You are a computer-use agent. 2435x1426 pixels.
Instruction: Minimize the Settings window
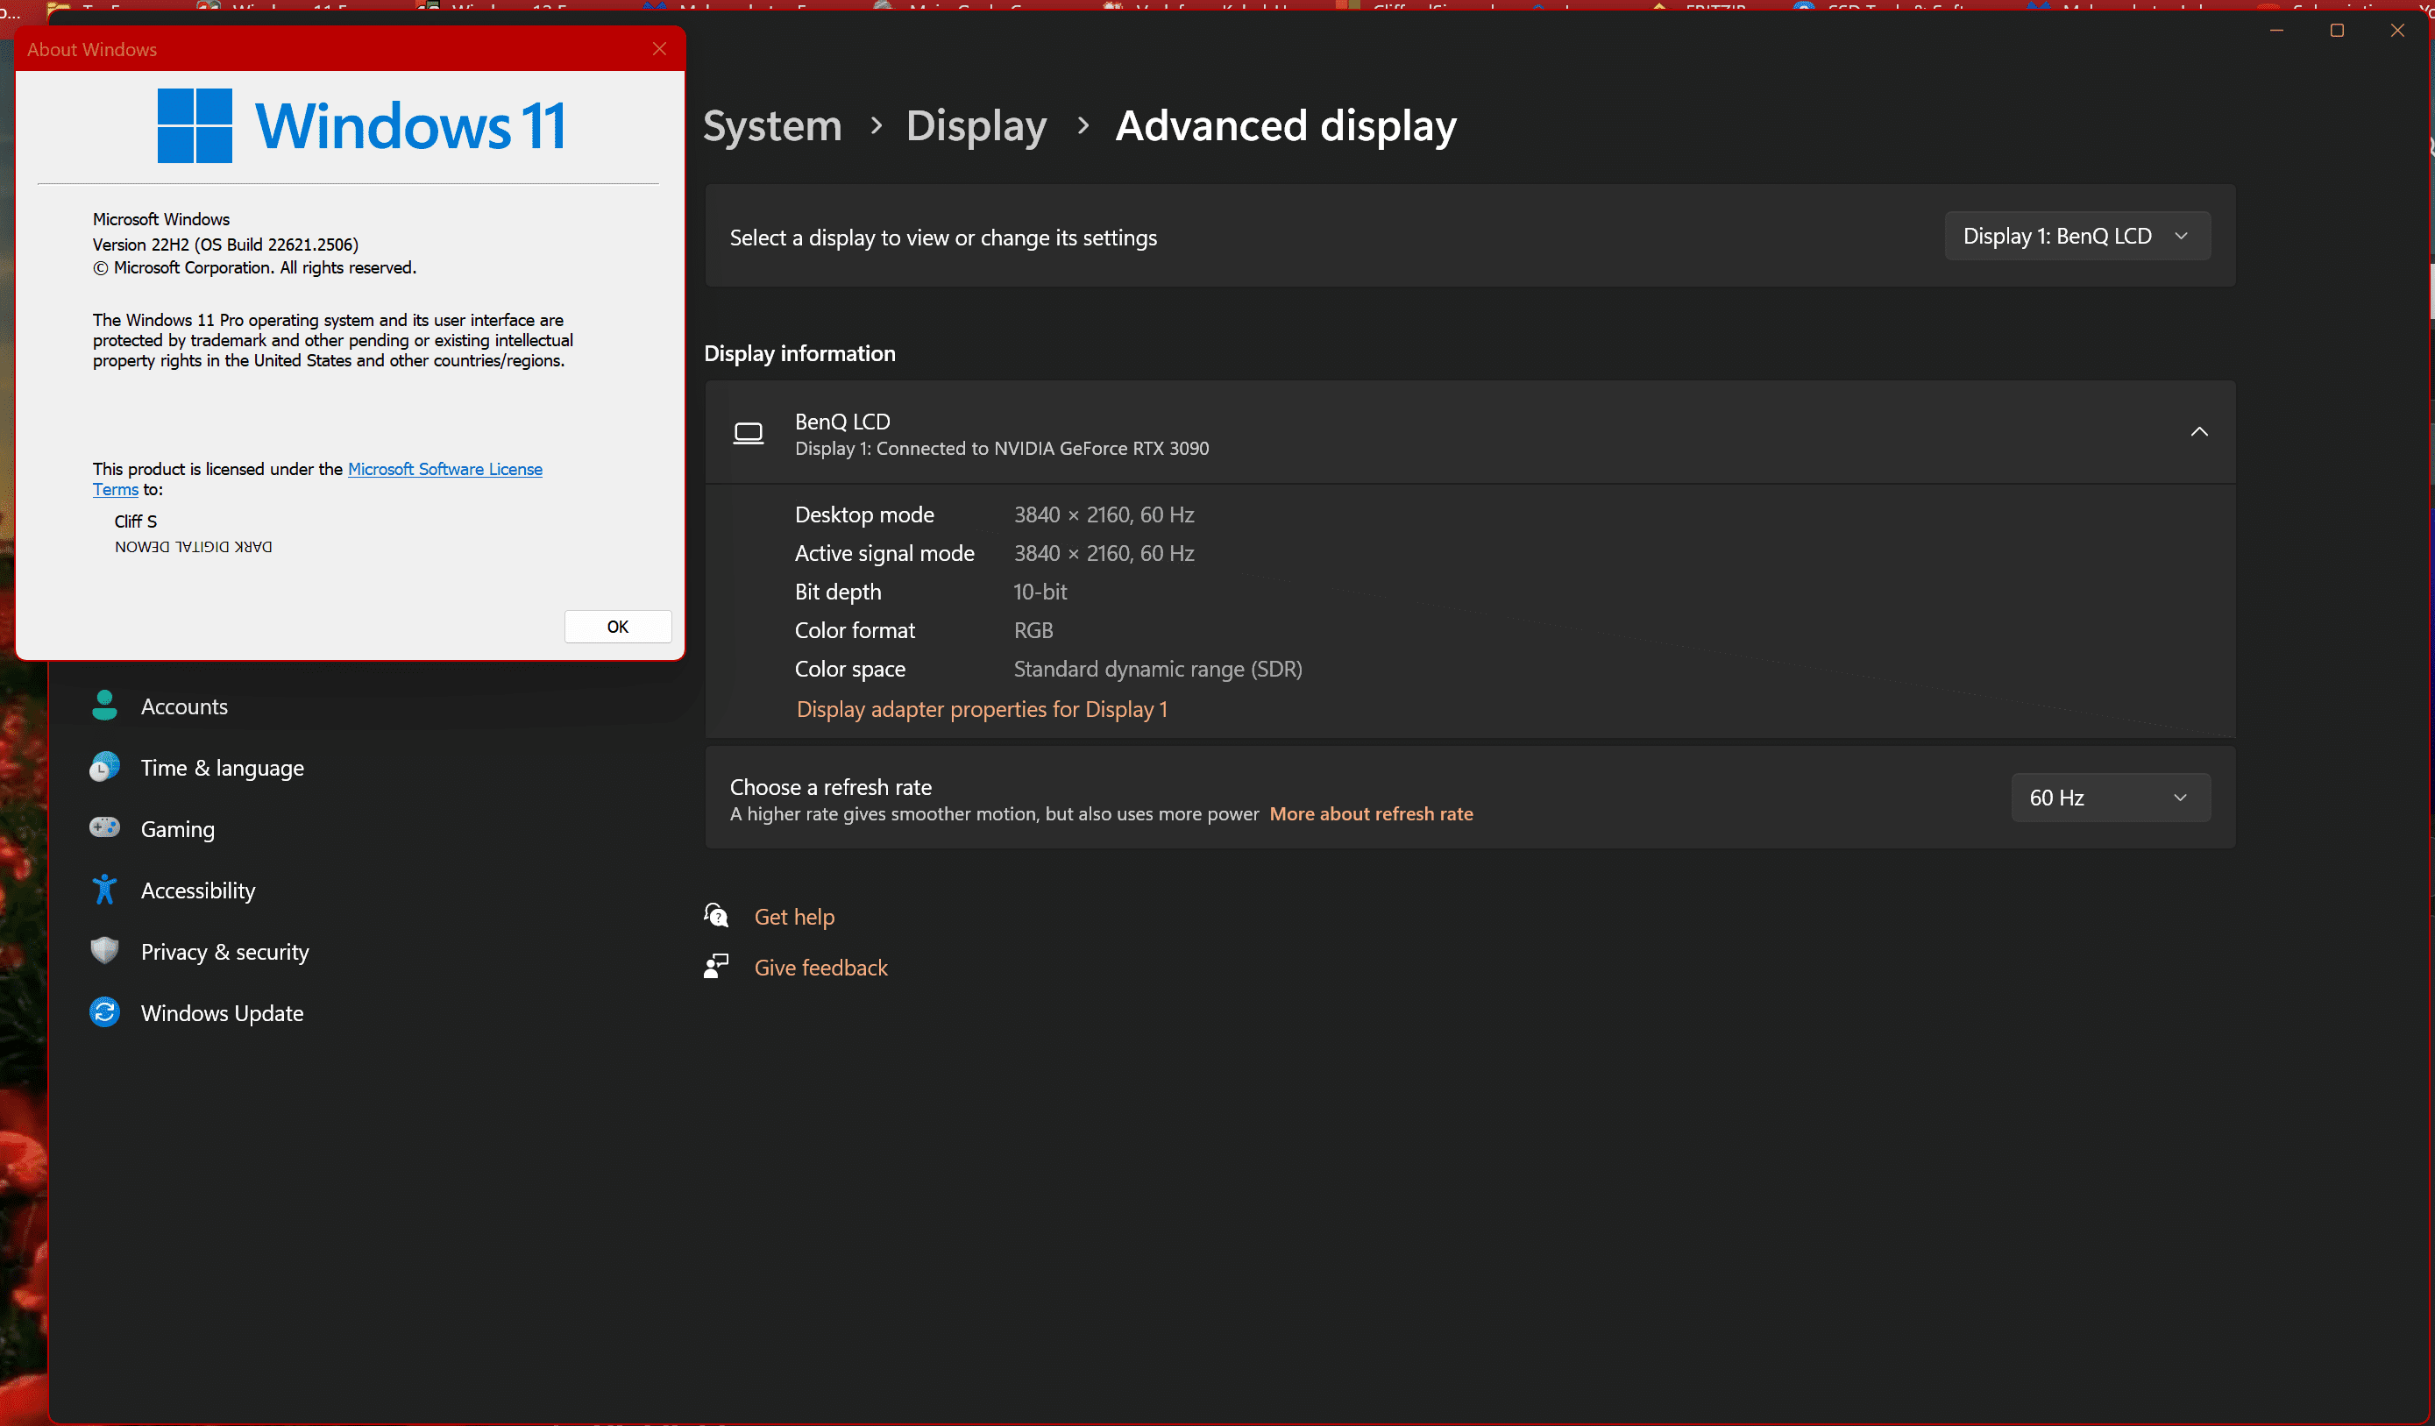coord(2276,30)
